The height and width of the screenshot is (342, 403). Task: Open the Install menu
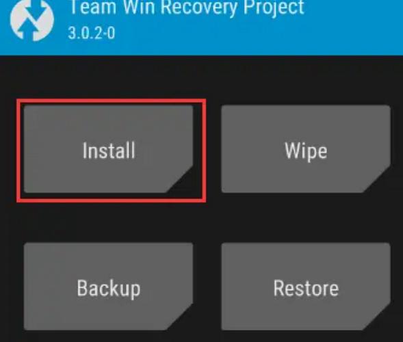point(108,149)
